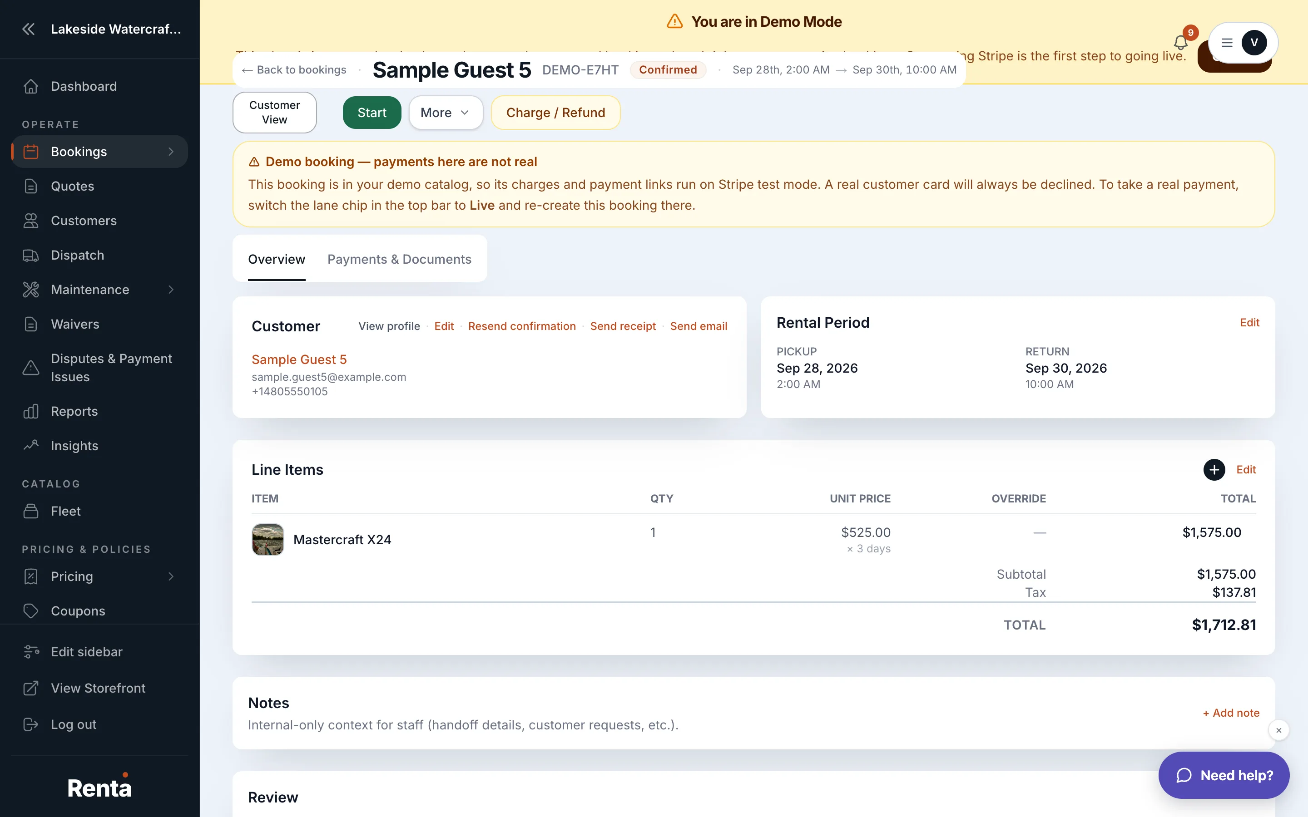
Task: Click tax value $137.81
Action: [1234, 593]
